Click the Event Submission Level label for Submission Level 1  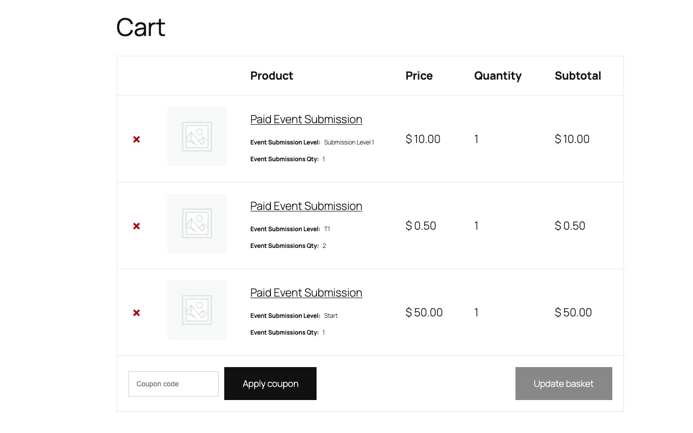coord(285,142)
